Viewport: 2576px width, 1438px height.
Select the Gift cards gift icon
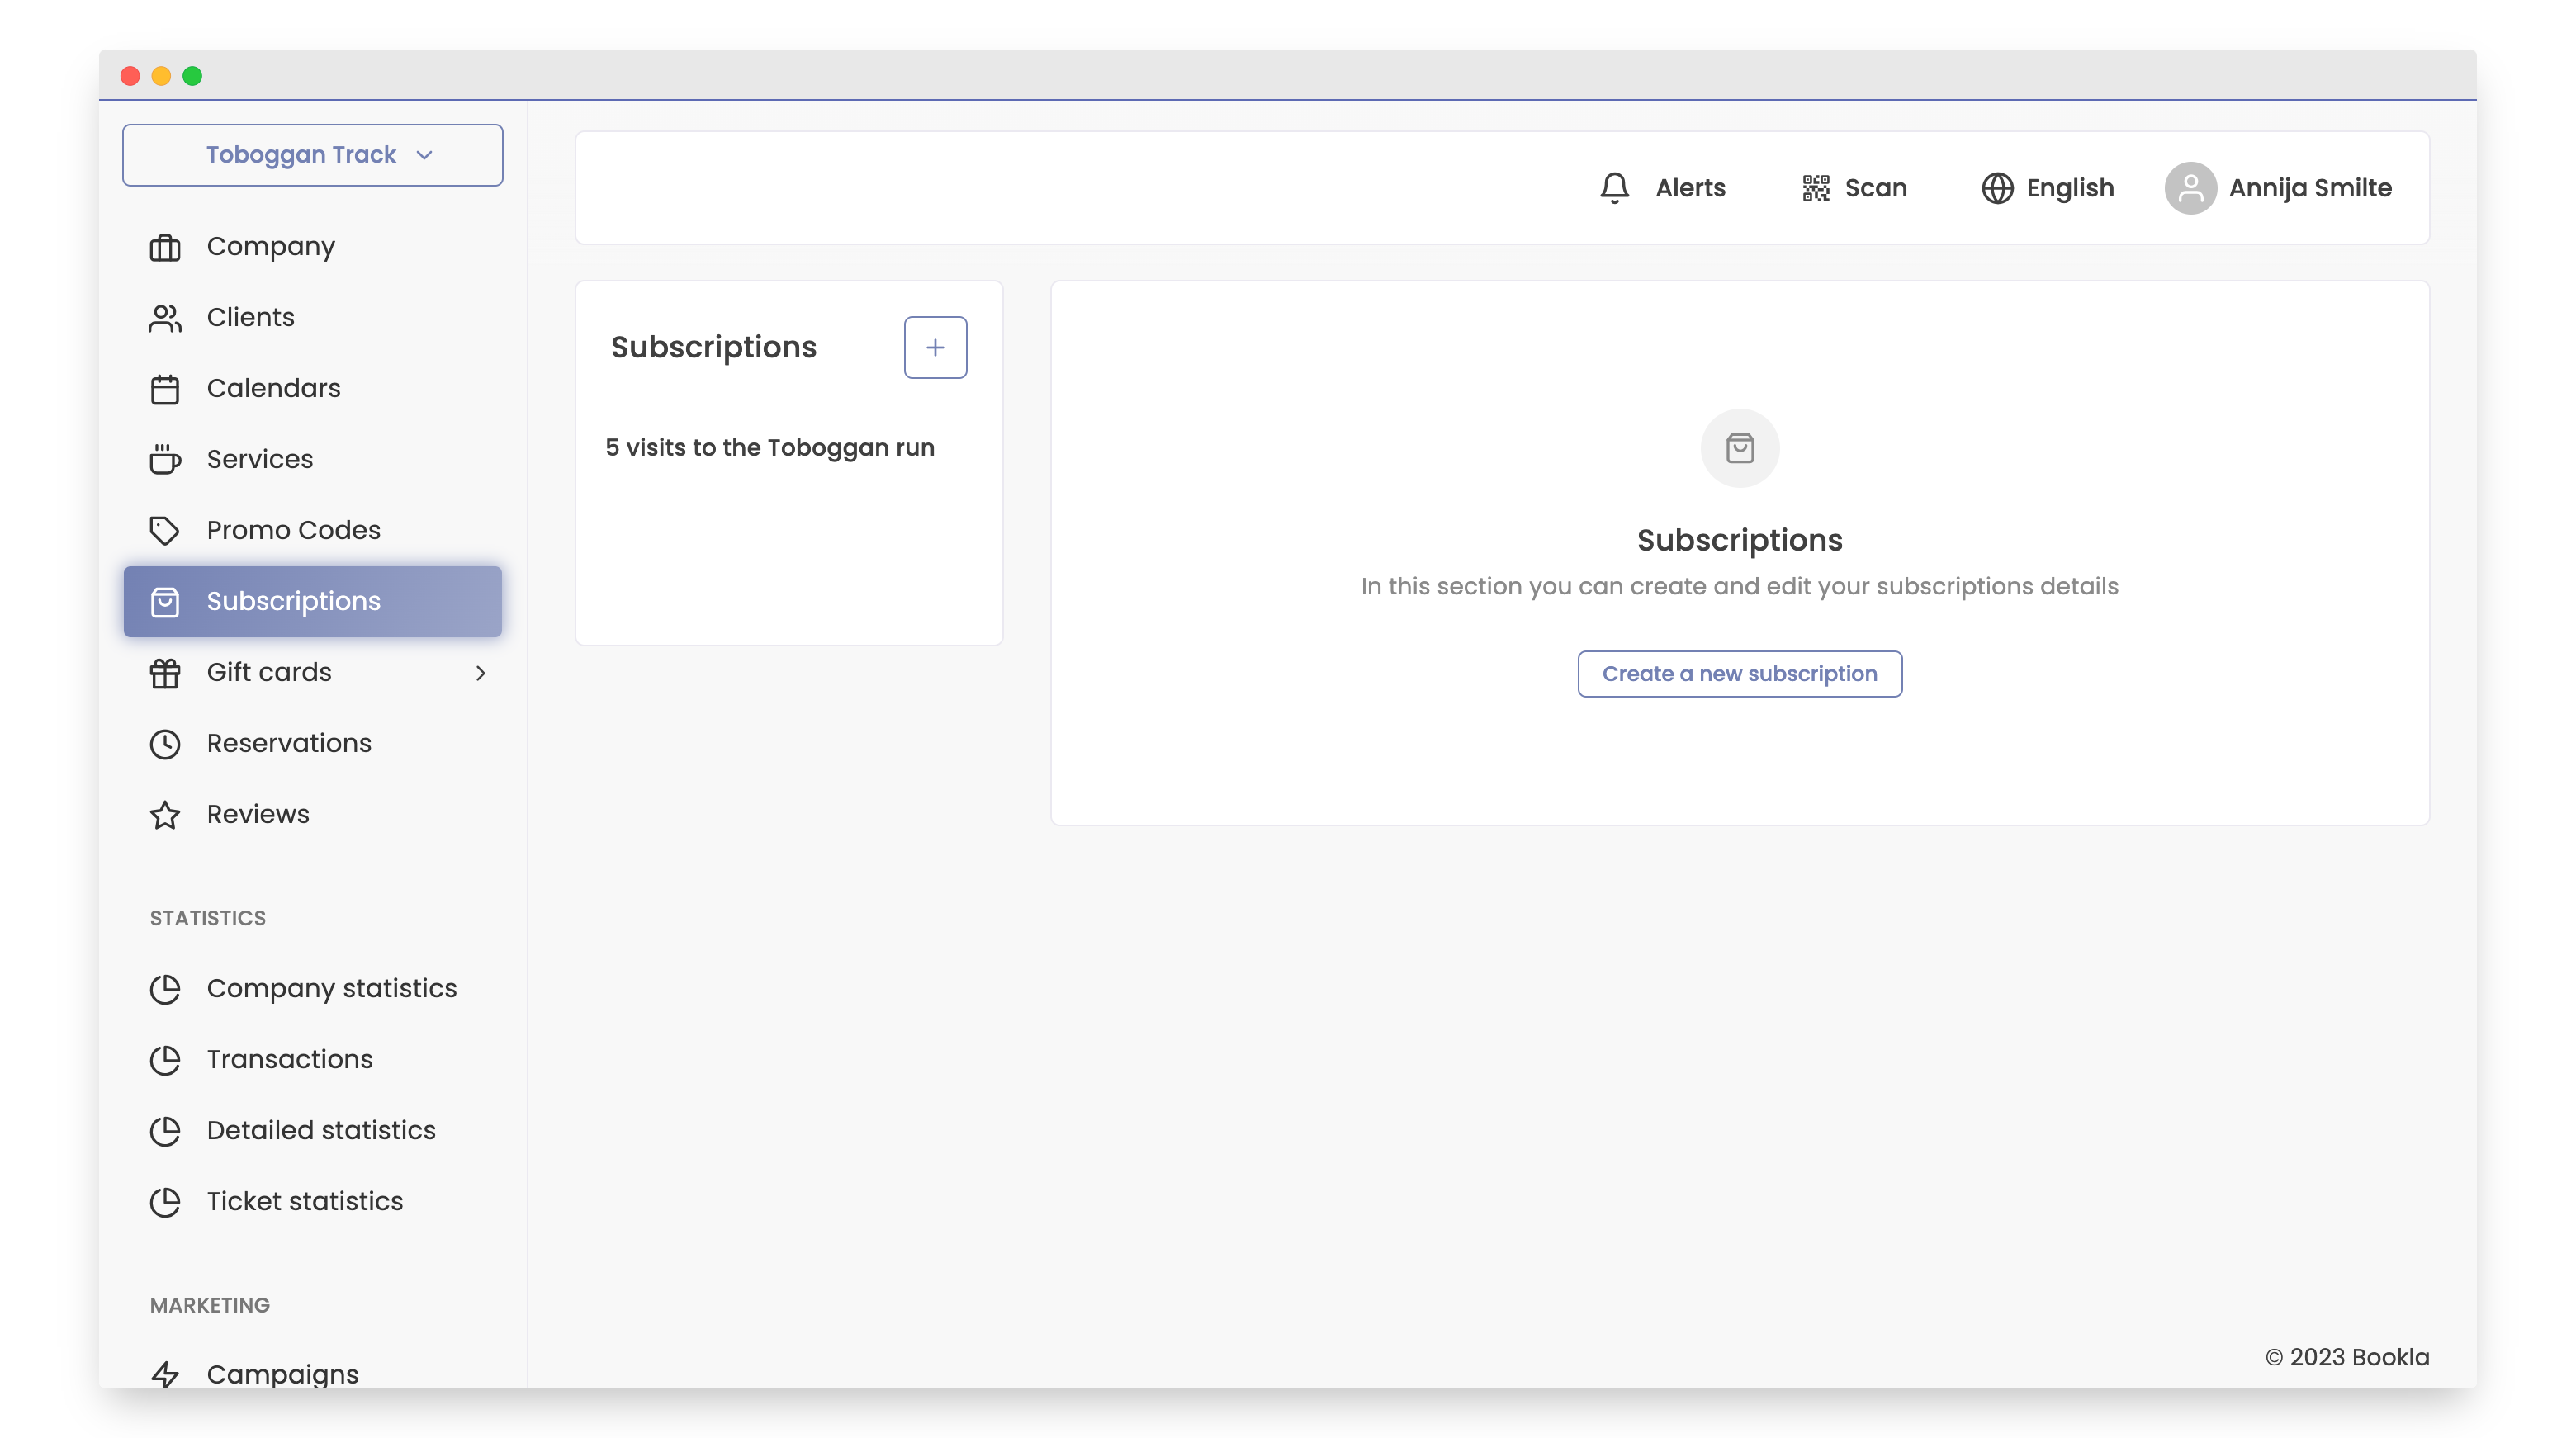point(165,672)
